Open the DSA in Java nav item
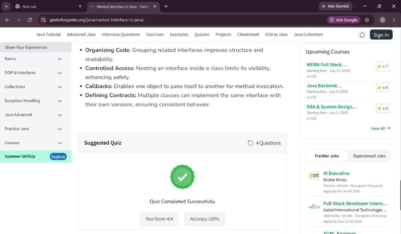 [276, 34]
